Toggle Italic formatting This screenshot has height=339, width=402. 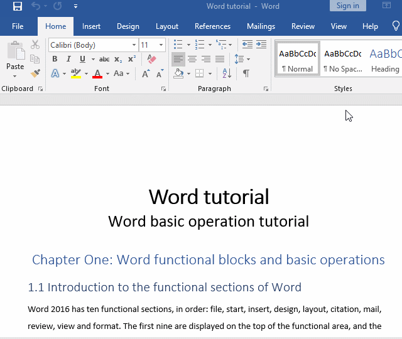[68, 59]
